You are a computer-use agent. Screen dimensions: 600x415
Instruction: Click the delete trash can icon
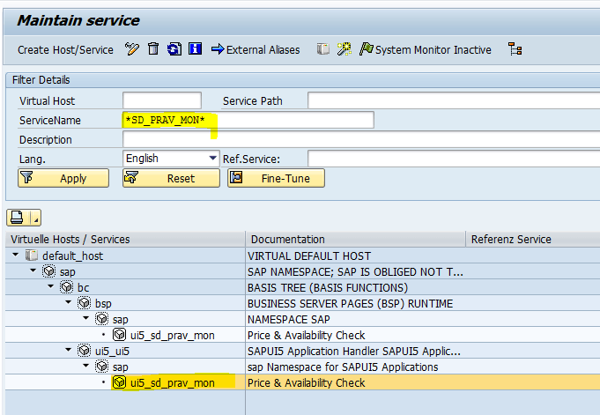pos(153,49)
